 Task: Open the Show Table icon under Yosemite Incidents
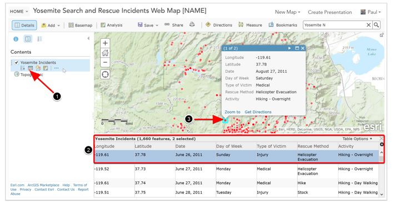tap(30, 68)
